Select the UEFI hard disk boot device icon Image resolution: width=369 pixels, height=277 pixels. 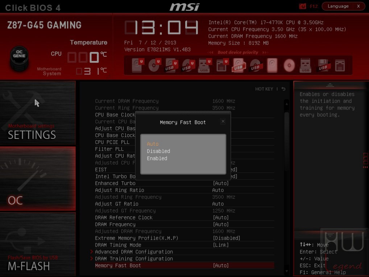click(137, 65)
